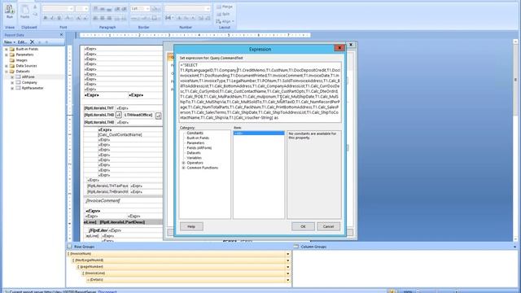Open the InvoiceLine row group dropdown
This screenshot has width=521, height=293.
pos(287,273)
